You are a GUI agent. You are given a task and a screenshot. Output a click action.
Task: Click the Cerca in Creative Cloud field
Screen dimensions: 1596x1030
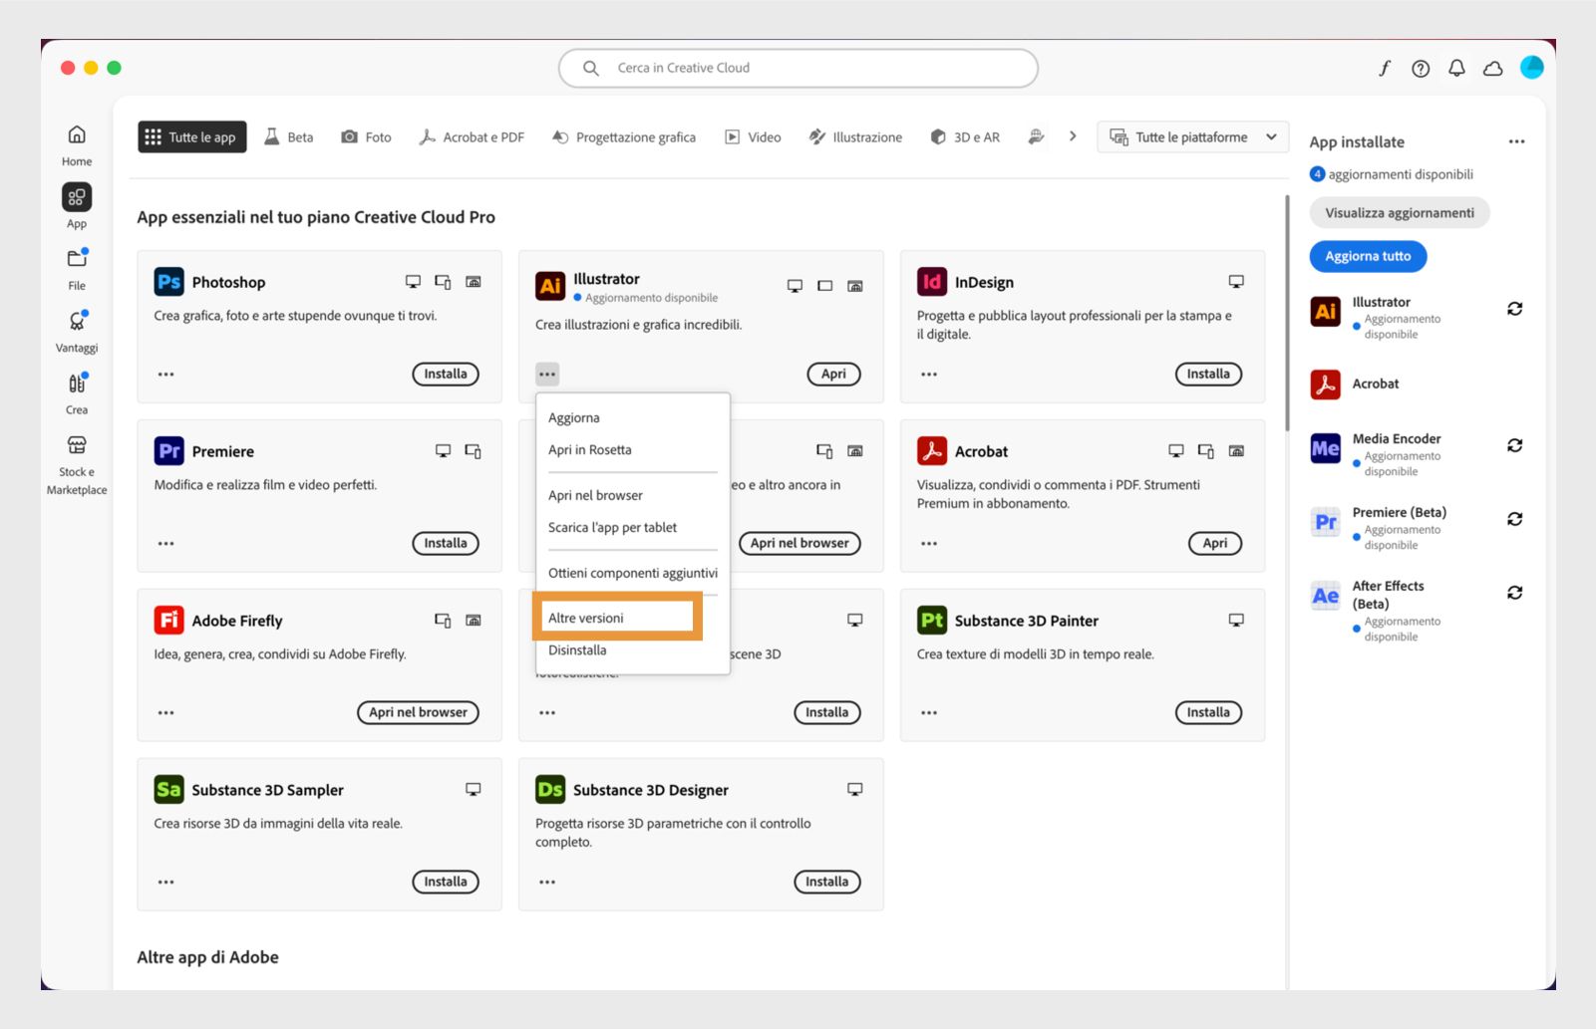click(798, 68)
